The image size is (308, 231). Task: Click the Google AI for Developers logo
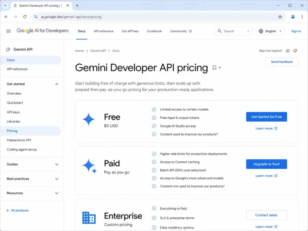(42, 31)
